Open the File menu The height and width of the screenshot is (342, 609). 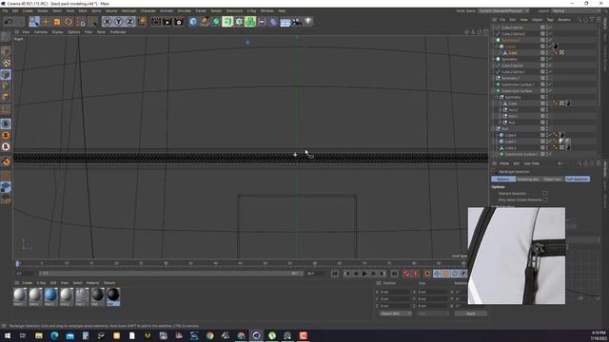click(5, 10)
